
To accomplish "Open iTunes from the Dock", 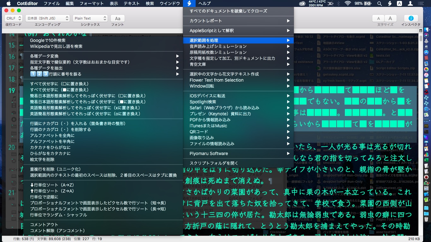I will click(x=426, y=75).
